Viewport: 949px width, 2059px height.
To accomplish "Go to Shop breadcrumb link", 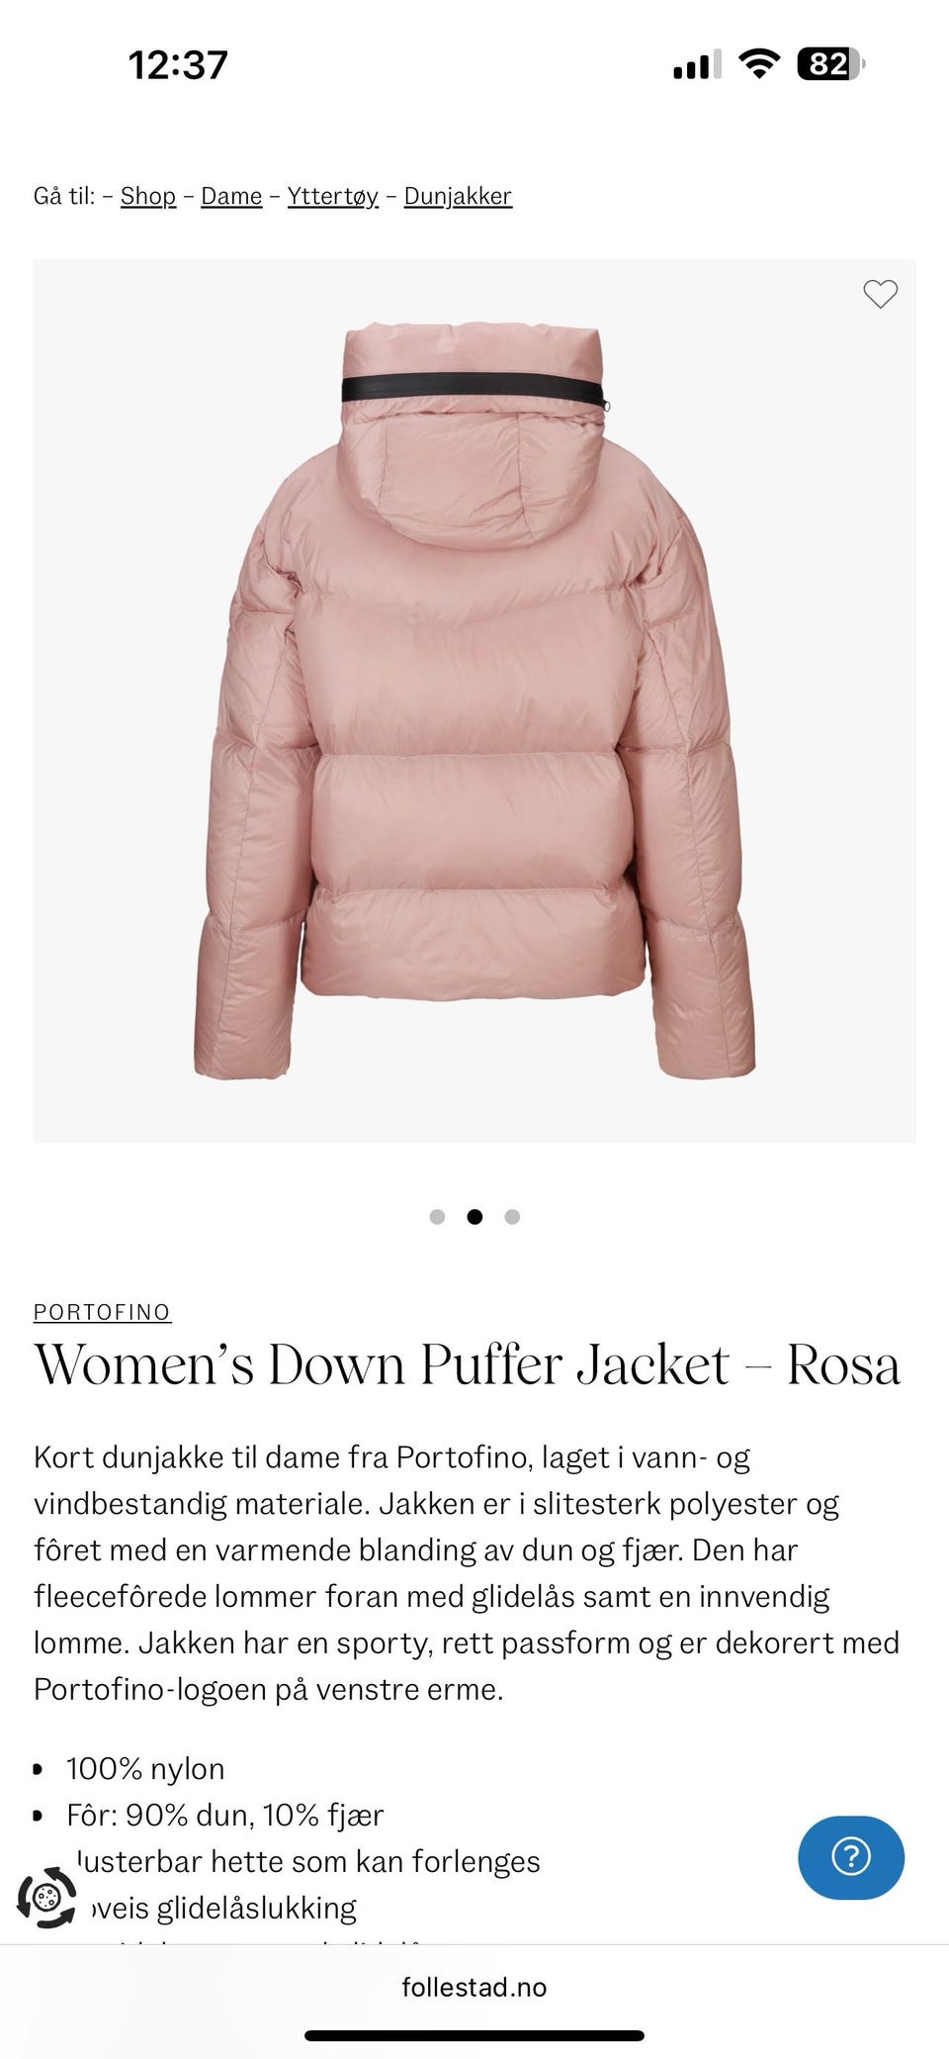I will 148,196.
